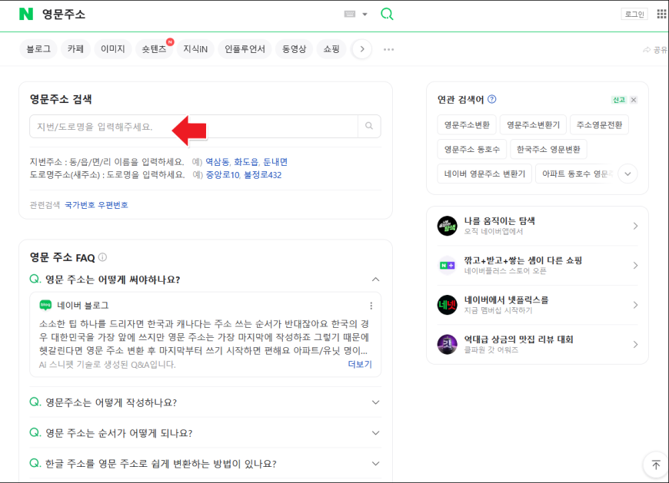This screenshot has height=483, width=669.
Task: Show more tabs with right arrow
Action: click(362, 49)
